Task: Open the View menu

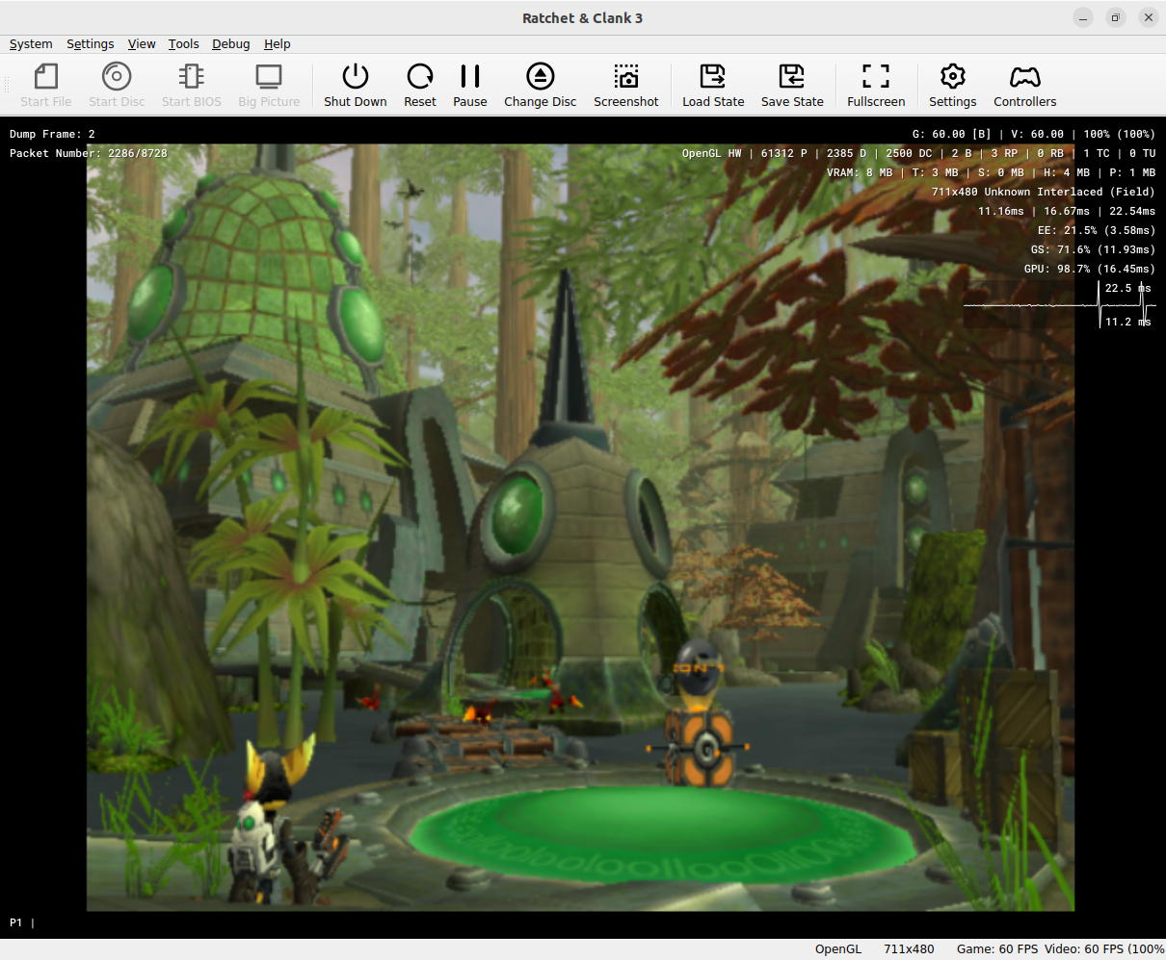Action: (x=142, y=44)
